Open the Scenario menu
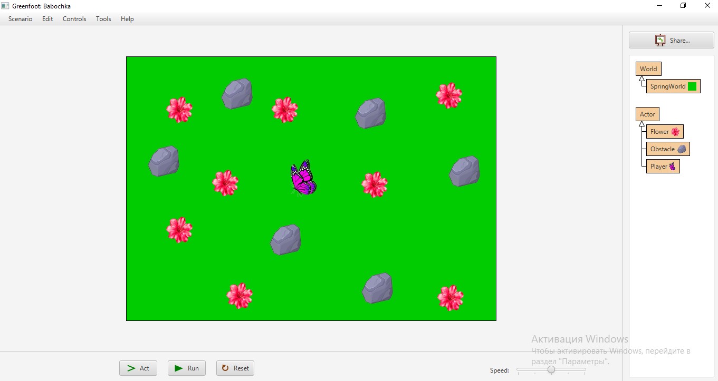718x381 pixels. point(21,19)
